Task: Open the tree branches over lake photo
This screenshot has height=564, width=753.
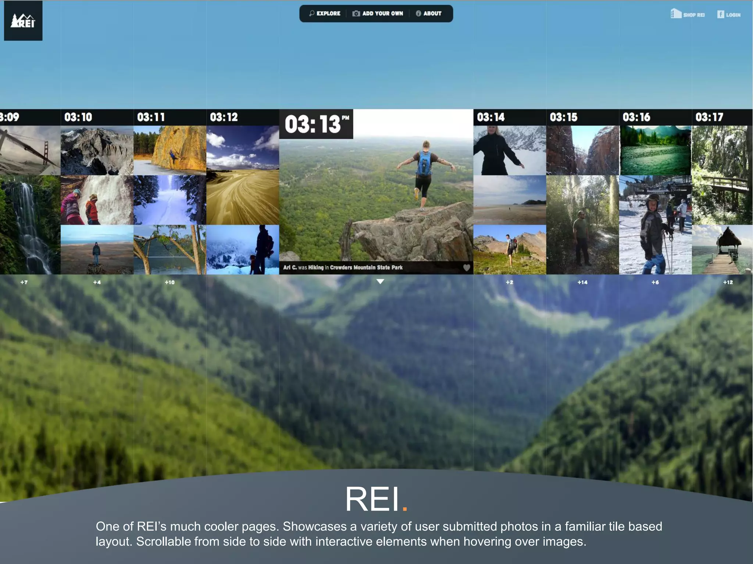Action: pyautogui.click(x=170, y=250)
